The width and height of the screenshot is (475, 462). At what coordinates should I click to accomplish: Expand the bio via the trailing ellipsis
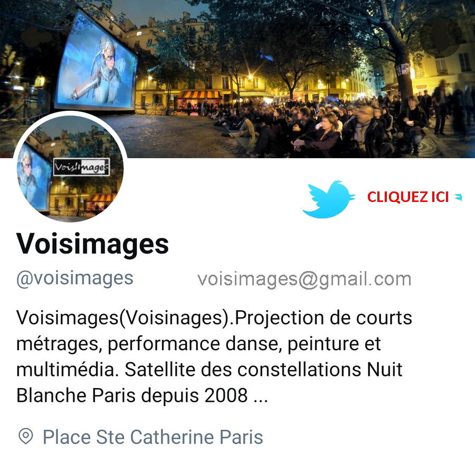(261, 396)
